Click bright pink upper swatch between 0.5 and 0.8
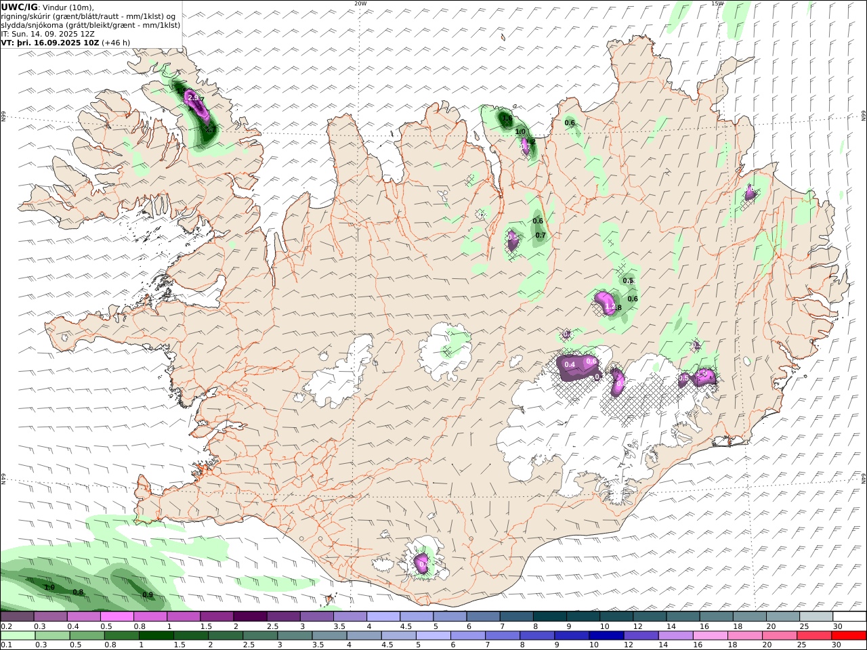Screen dimensions: 867x650 (x=117, y=617)
